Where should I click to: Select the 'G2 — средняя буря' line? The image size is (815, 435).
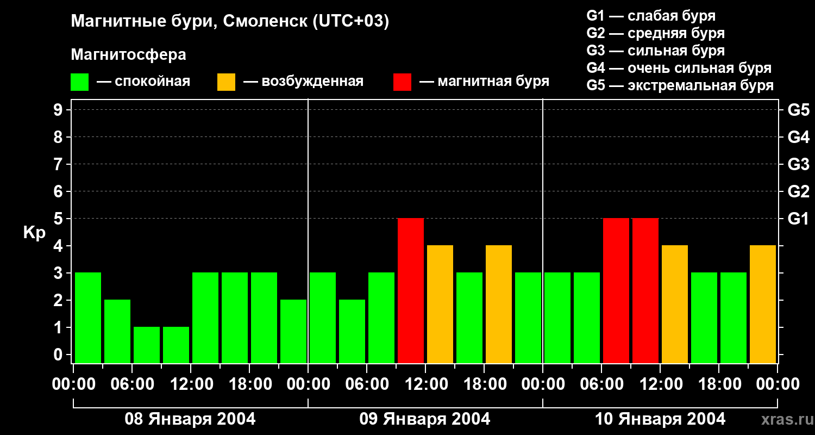coord(656,33)
